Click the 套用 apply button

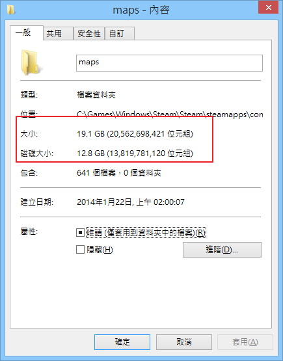pos(245,342)
